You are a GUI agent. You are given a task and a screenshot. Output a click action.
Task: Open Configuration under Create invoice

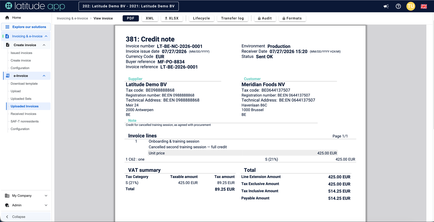[20, 68]
